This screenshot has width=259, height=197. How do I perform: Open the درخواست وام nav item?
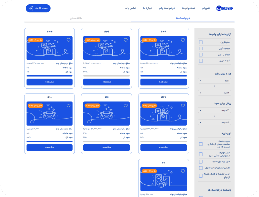[x=167, y=8]
